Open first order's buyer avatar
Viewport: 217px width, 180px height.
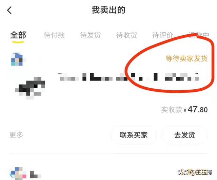[x=17, y=59]
